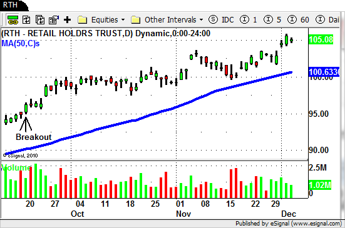Click the green symbol link icon
The height and width of the screenshot is (228, 345).
point(13,20)
